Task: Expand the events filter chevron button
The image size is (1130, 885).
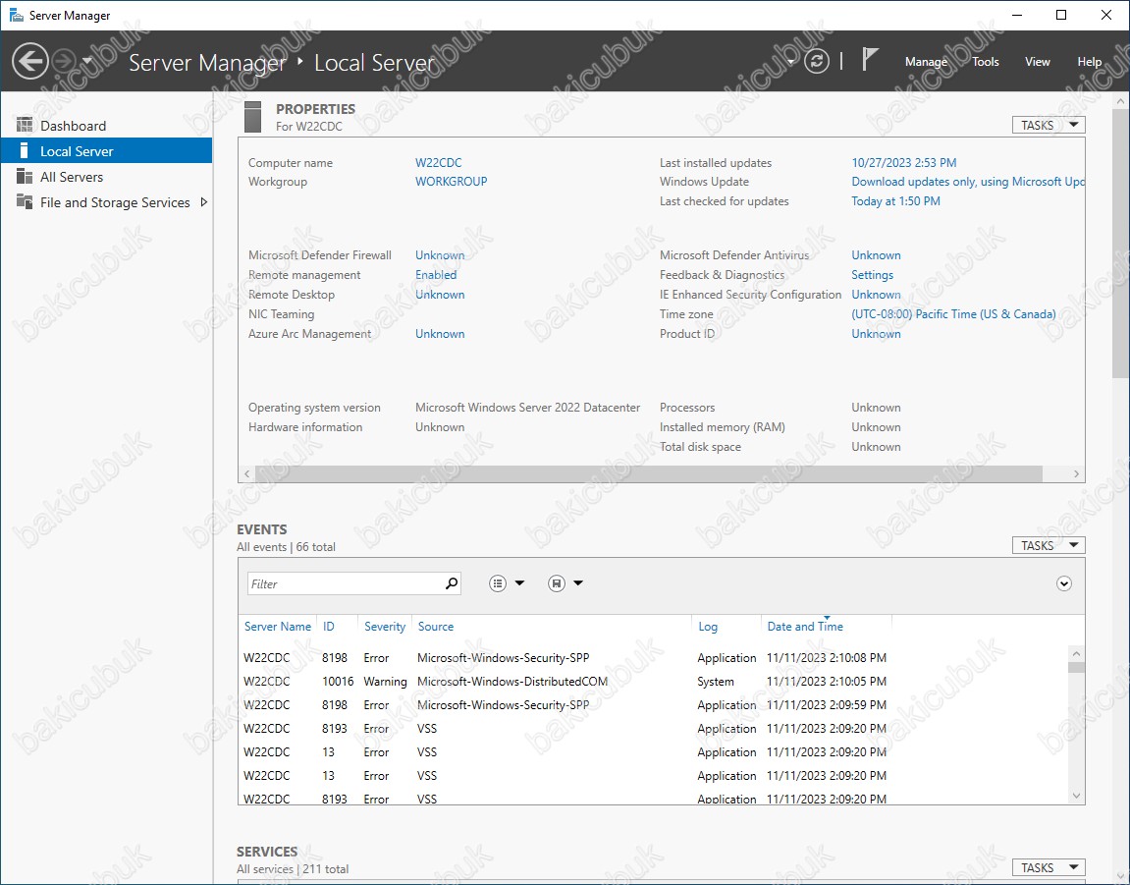Action: coord(1063,583)
